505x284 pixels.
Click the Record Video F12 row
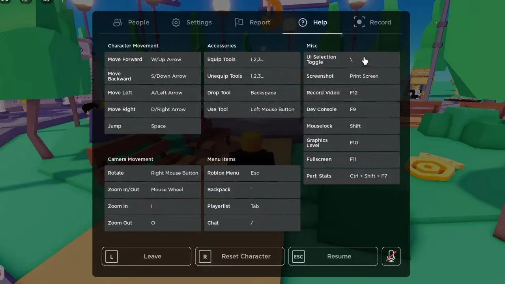click(352, 93)
